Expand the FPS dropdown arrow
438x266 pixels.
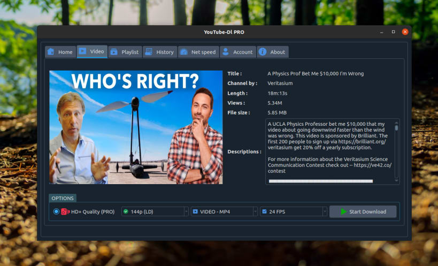click(325, 211)
